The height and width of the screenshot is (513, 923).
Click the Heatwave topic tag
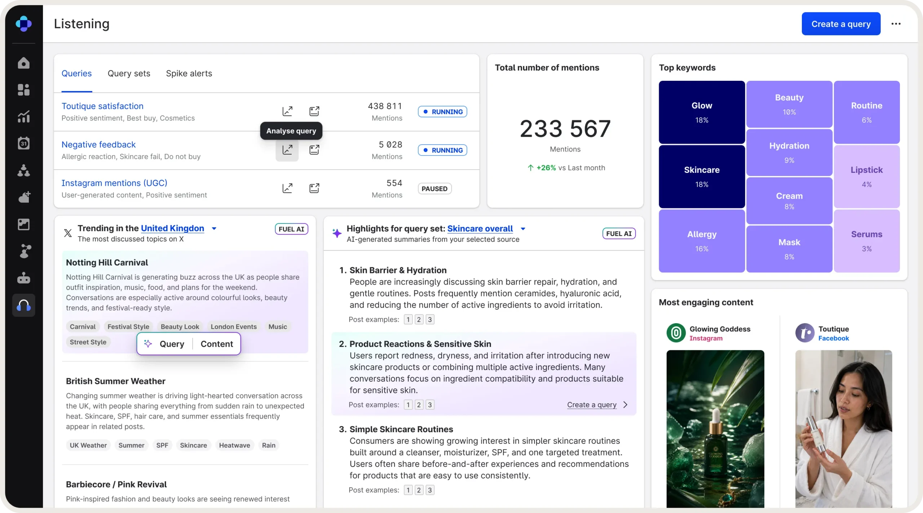pos(234,446)
